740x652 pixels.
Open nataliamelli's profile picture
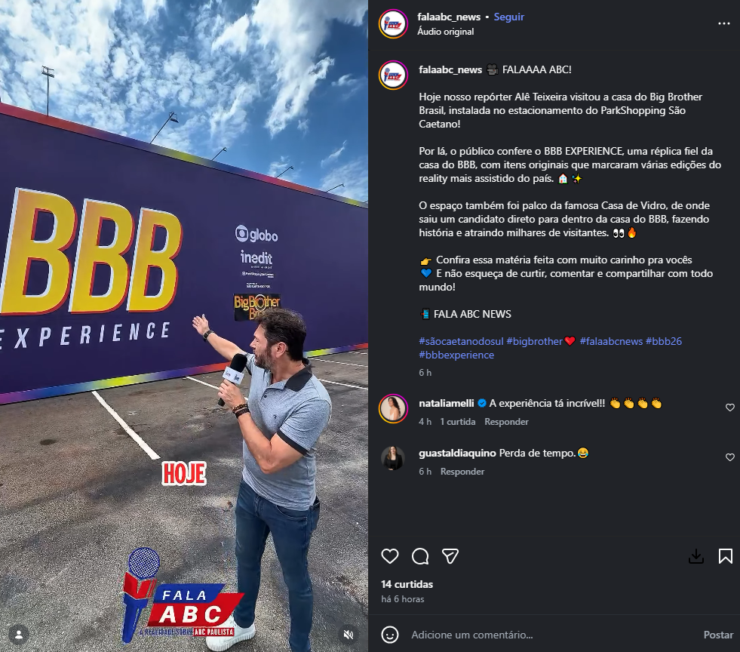click(393, 408)
